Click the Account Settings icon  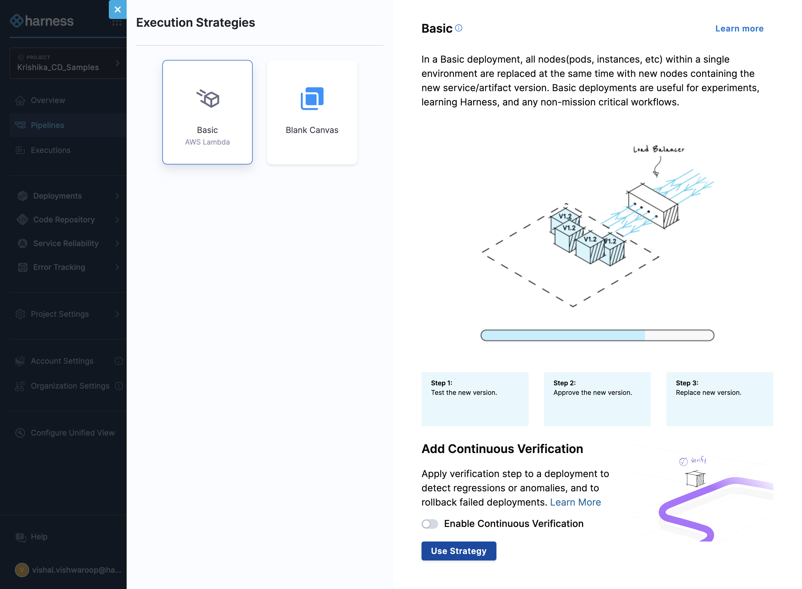pyautogui.click(x=20, y=361)
